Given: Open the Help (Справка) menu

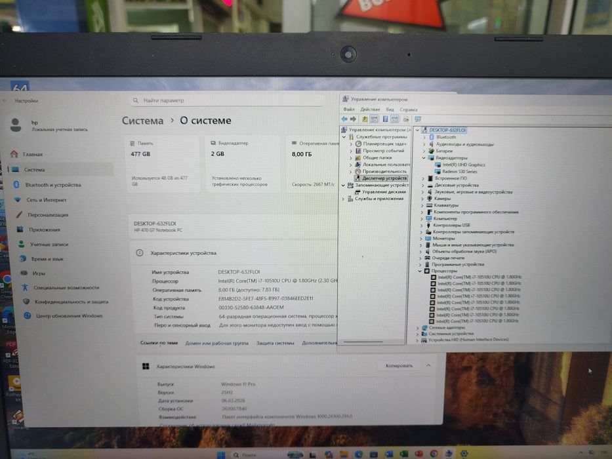Looking at the screenshot, I should click(408, 110).
